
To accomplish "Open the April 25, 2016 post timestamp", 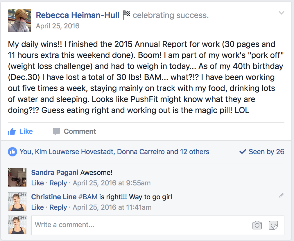I will coord(58,26).
